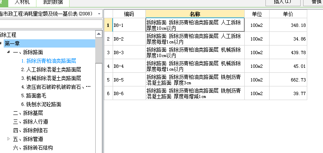Click name cell 人工拆除 厚度10cm以内
323x153 pixels.
pyautogui.click(x=195, y=25)
